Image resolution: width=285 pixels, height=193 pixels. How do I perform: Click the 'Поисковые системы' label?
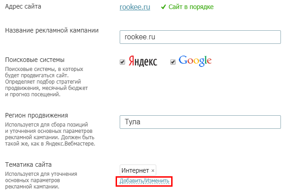coord(35,60)
